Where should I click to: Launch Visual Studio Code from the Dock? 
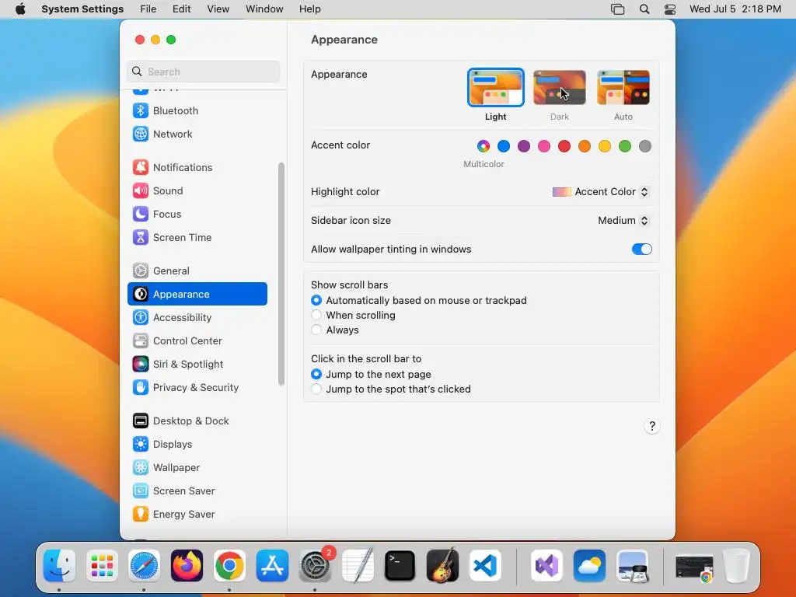[x=485, y=566]
